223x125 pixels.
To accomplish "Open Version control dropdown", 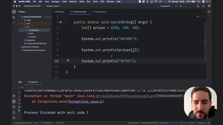I will [x=54, y=6].
